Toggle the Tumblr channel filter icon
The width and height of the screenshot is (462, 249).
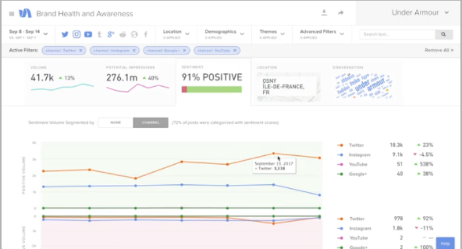pos(99,35)
